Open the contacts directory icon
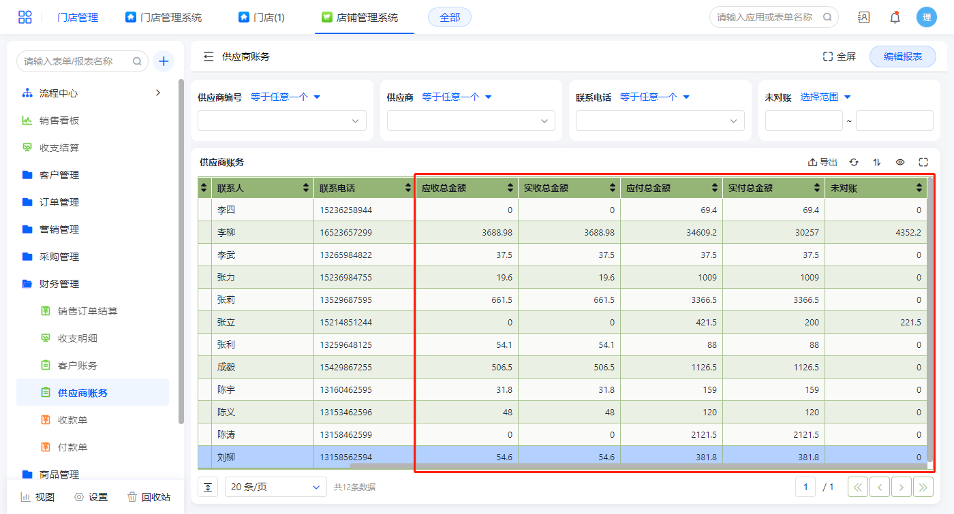Image resolution: width=954 pixels, height=514 pixels. (x=863, y=18)
